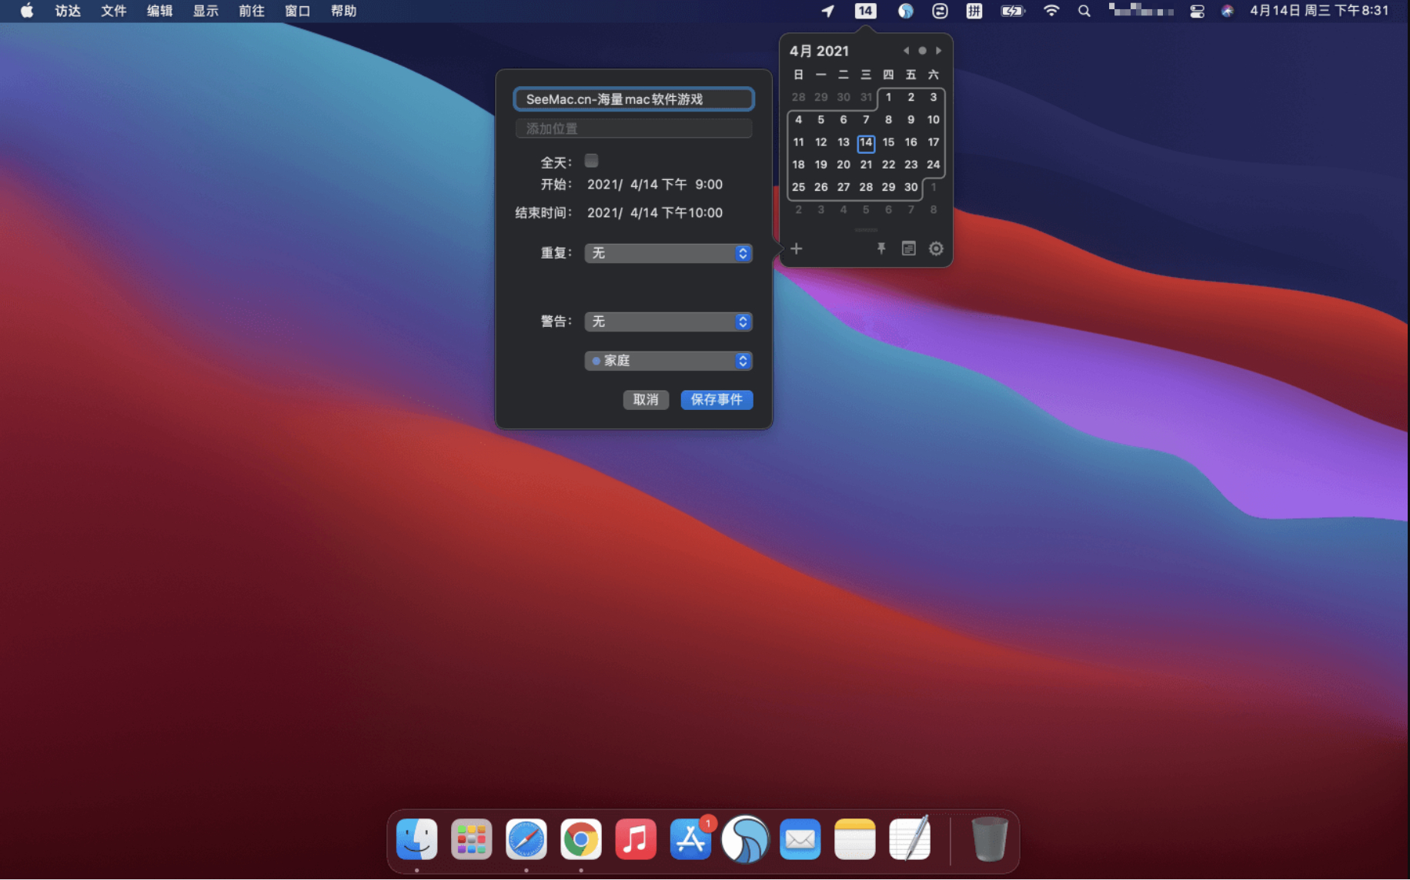Open the 前往 menu

(252, 11)
